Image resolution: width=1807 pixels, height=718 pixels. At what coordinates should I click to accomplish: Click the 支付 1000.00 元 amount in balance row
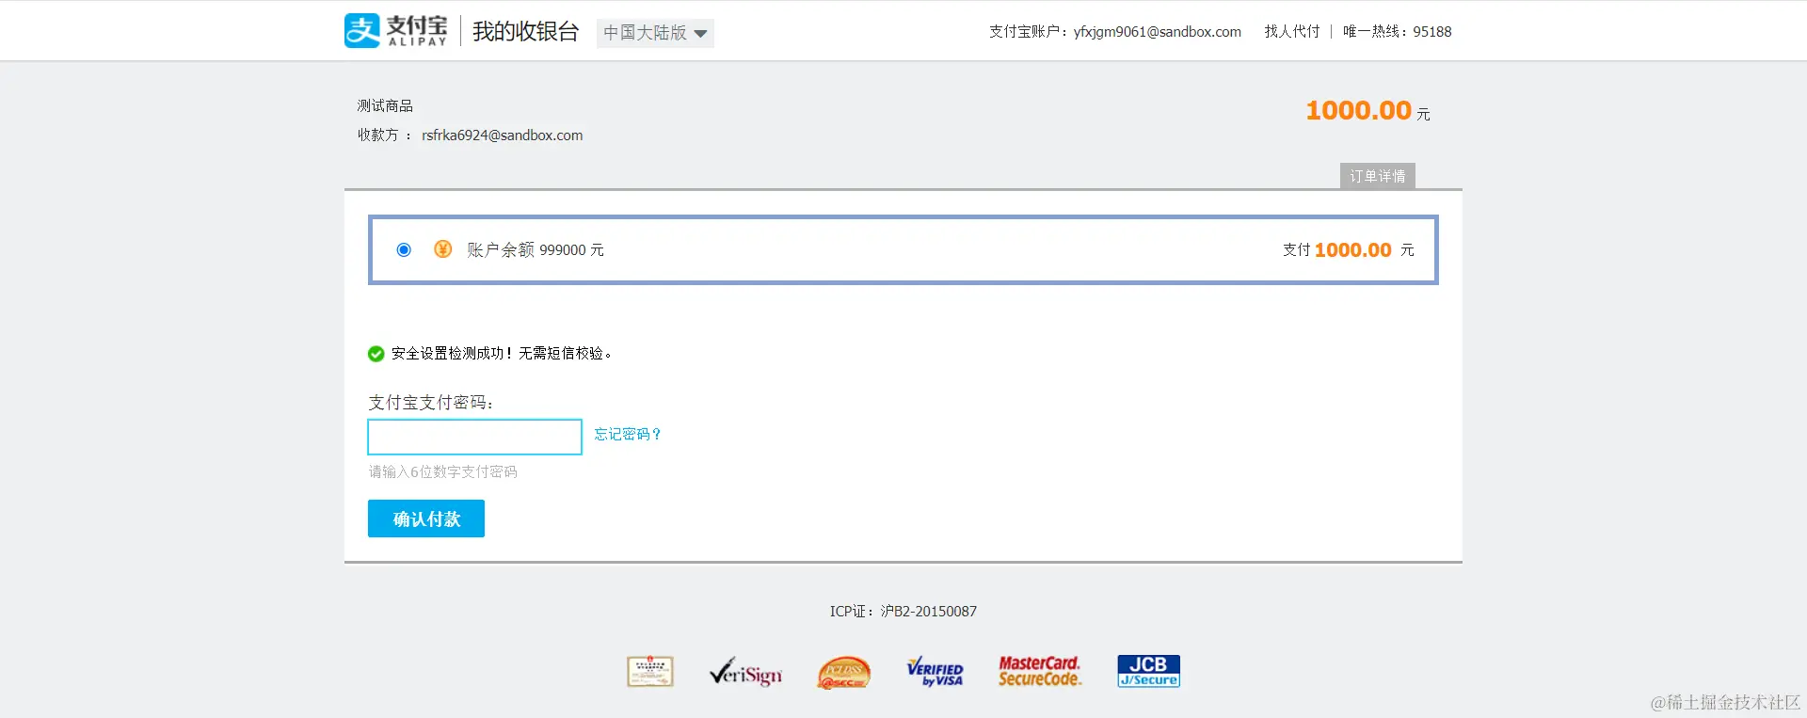[x=1349, y=249]
